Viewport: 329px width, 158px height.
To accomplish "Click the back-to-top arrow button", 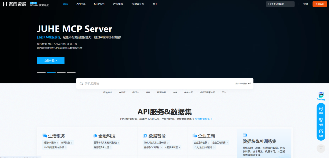I will point(321,148).
